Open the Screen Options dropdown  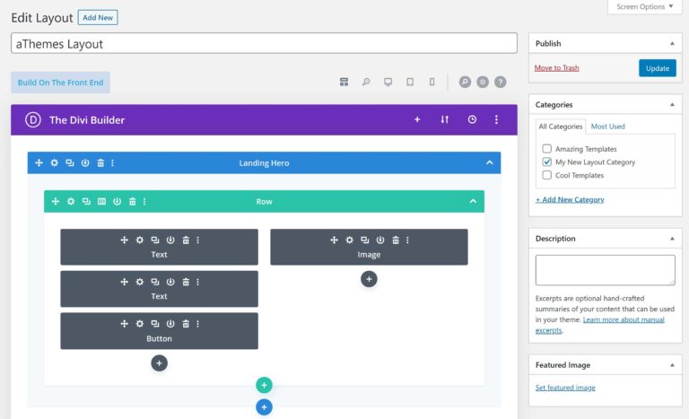645,6
